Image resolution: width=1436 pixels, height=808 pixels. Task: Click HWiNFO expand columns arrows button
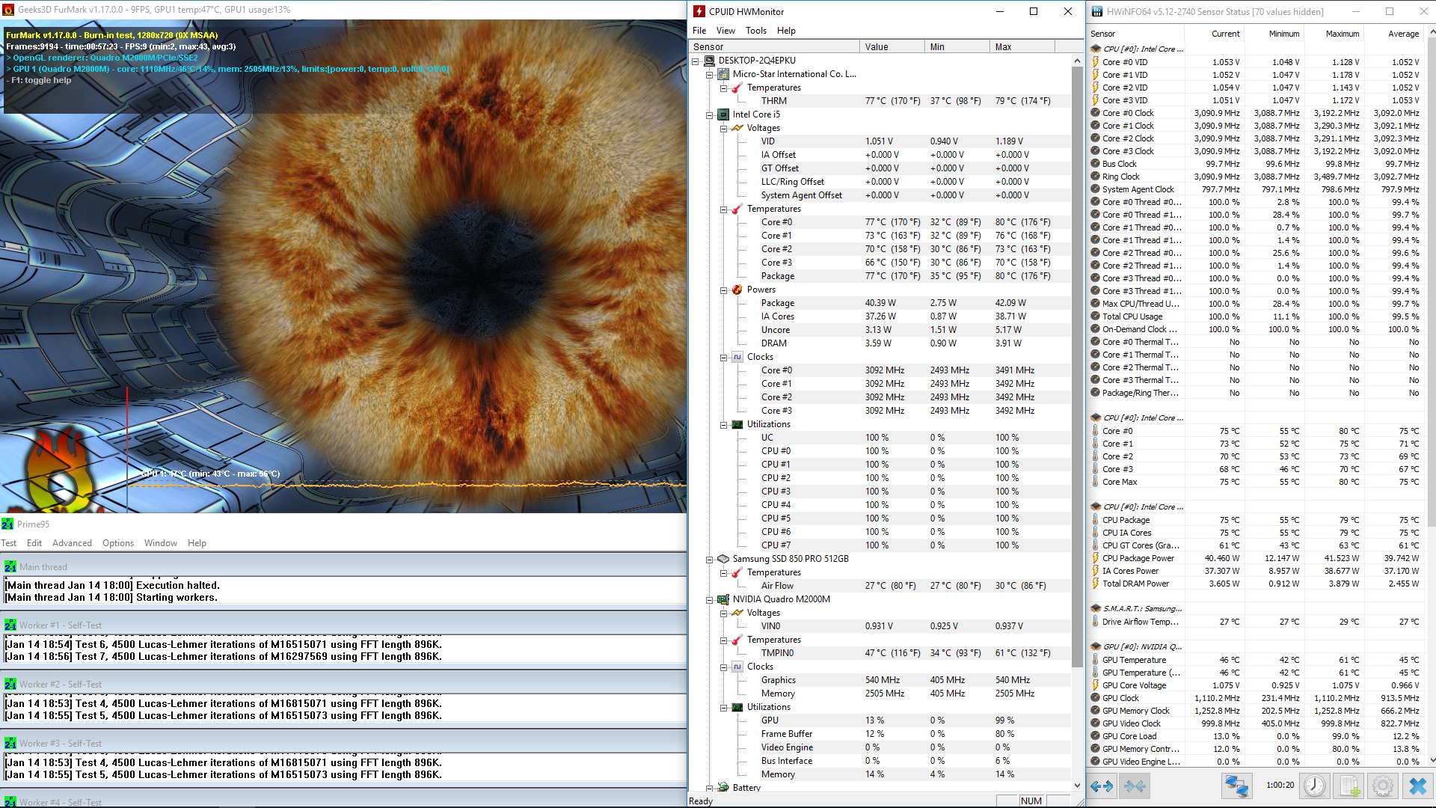pos(1102,786)
